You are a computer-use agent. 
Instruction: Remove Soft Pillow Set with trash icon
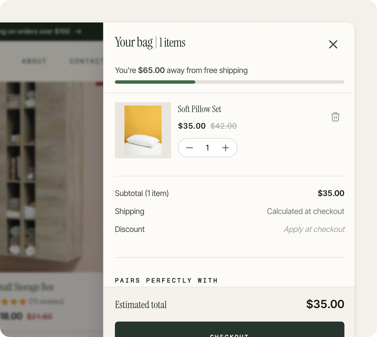[x=335, y=117]
